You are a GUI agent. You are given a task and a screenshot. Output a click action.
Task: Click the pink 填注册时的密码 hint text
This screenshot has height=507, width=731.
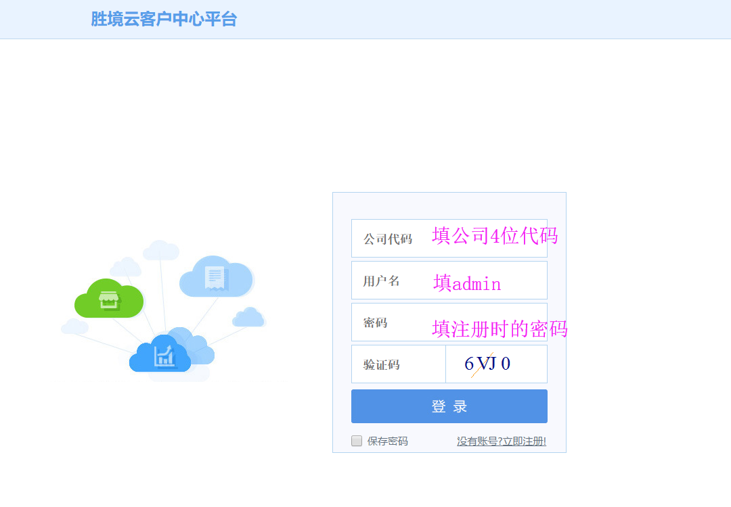pos(500,329)
